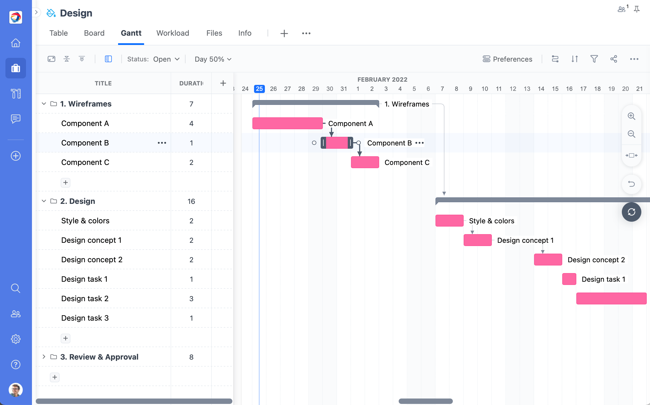Click the TITLE column header
650x405 pixels.
click(x=103, y=83)
